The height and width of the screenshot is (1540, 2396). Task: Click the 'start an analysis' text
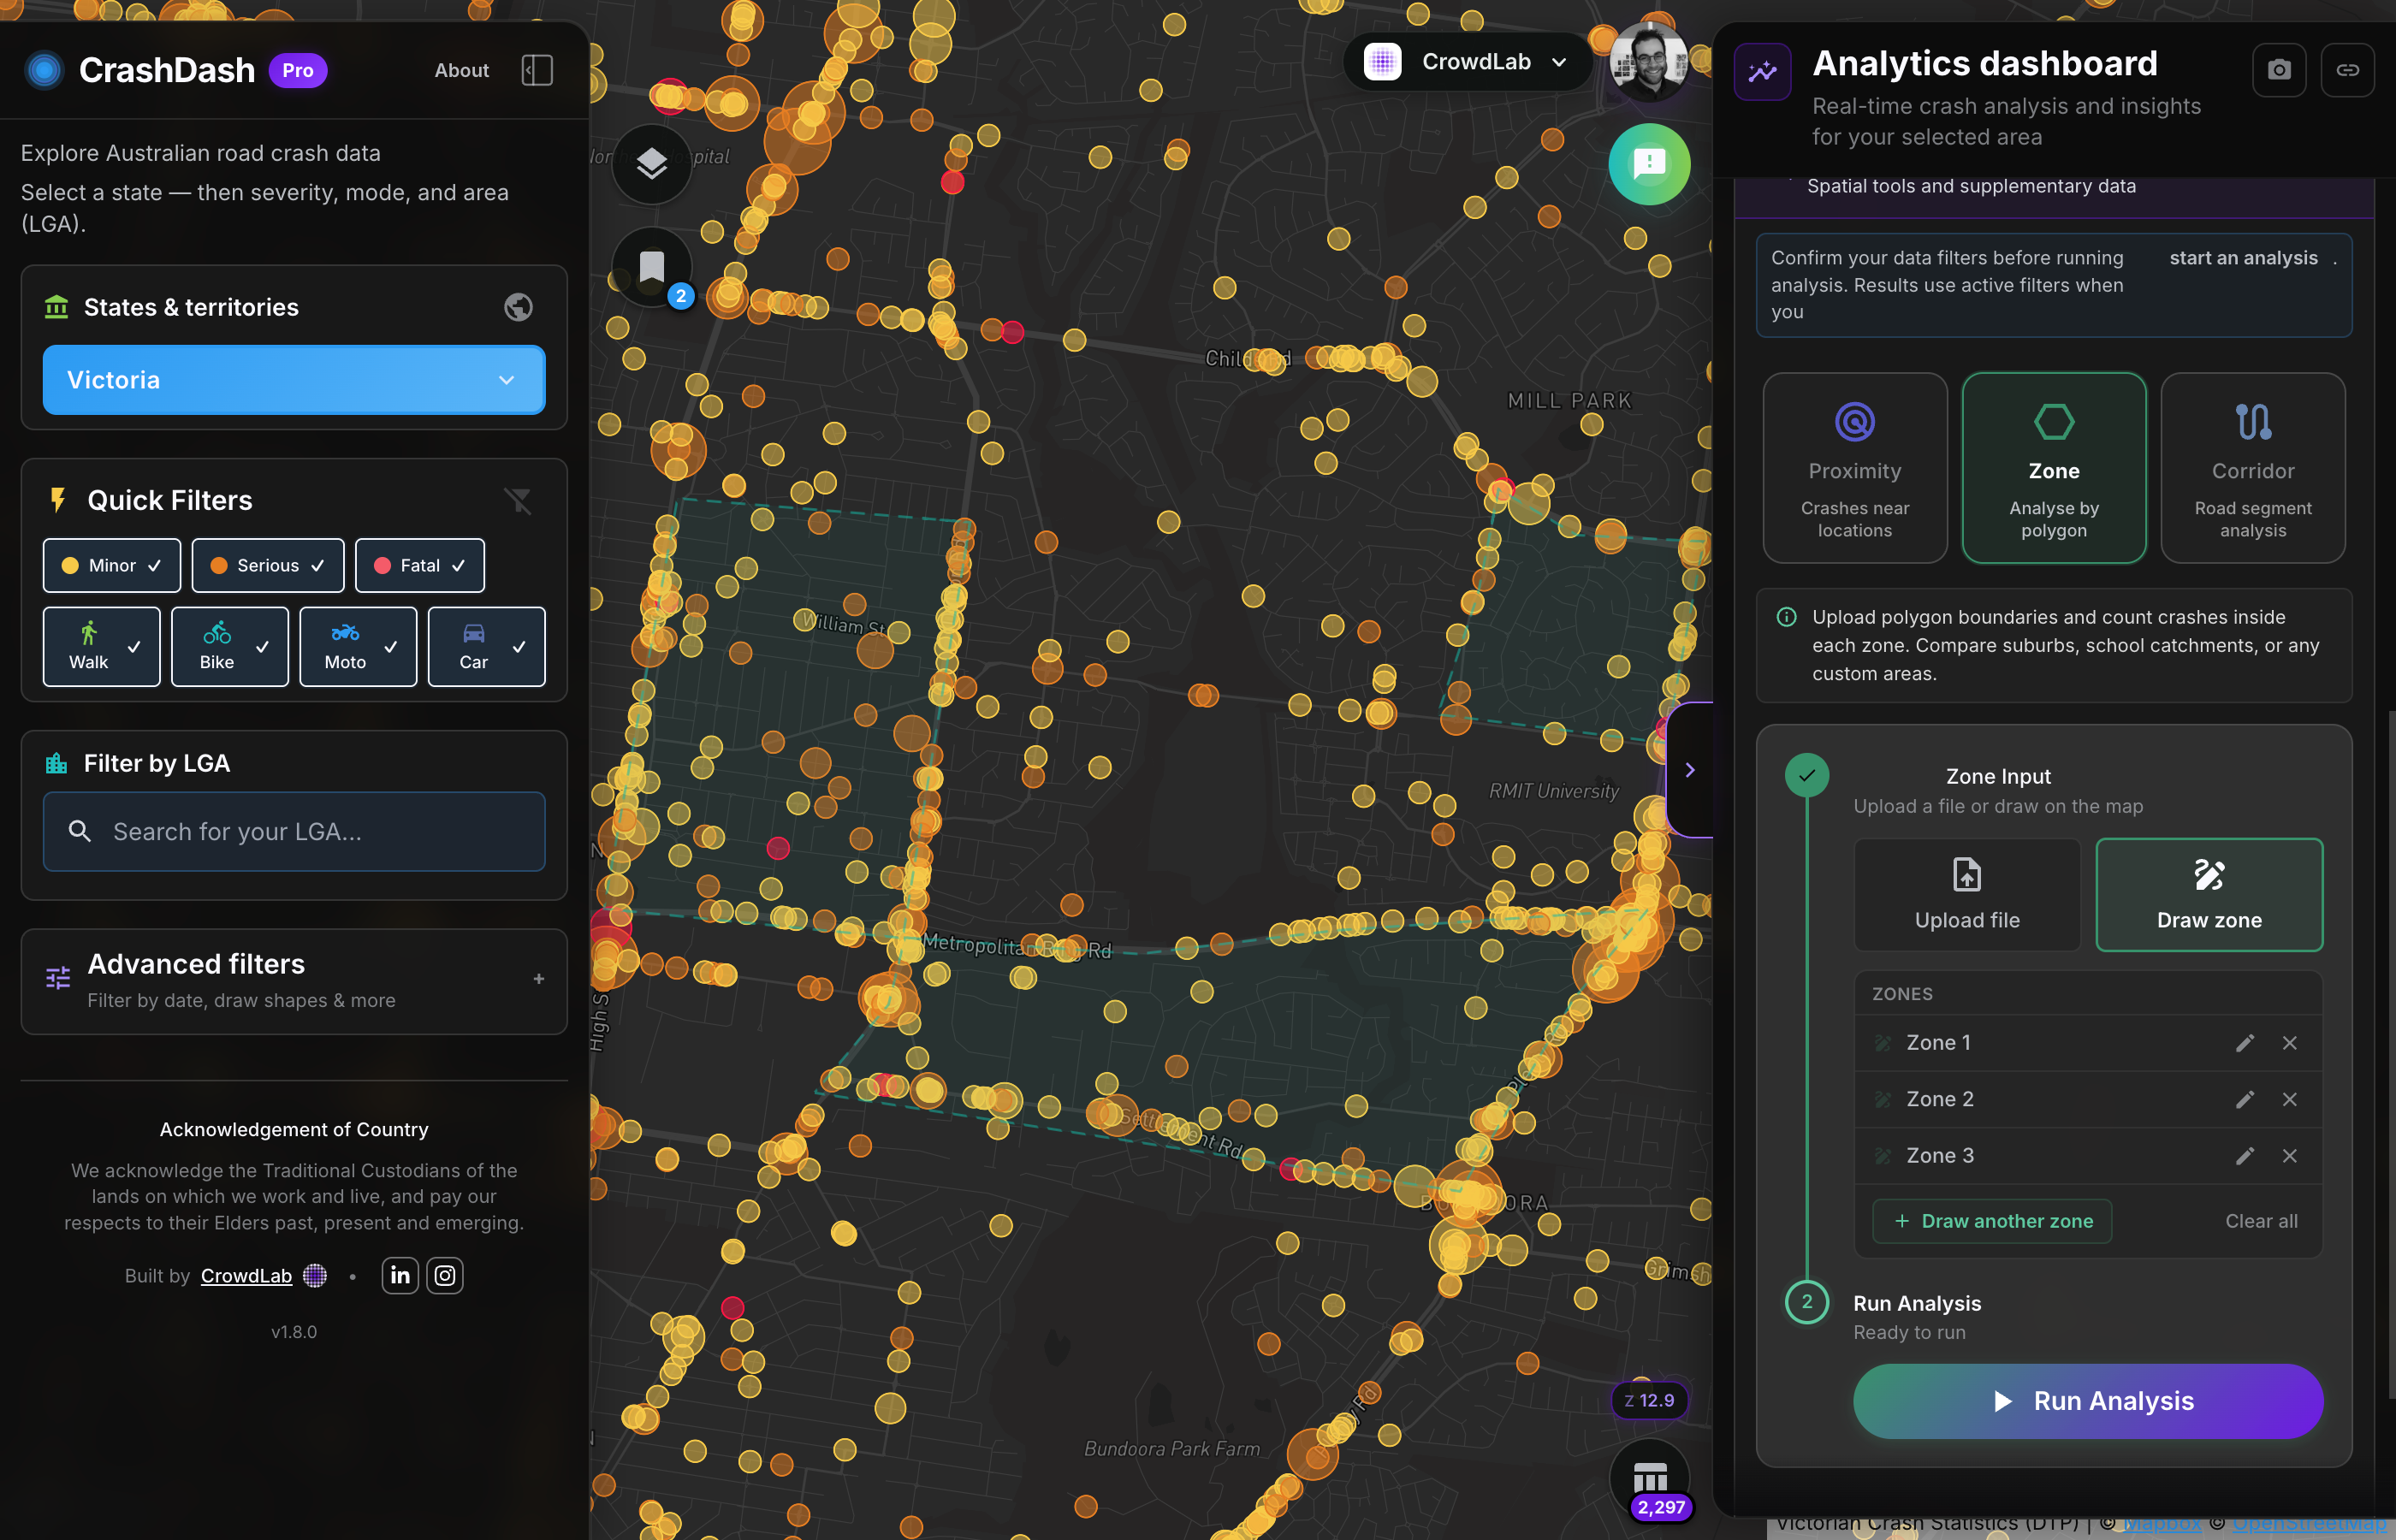[x=2243, y=258]
